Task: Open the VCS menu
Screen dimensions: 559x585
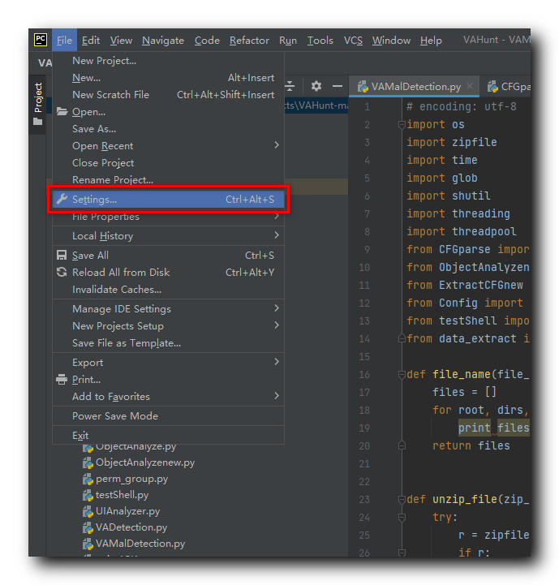Action: [x=353, y=41]
